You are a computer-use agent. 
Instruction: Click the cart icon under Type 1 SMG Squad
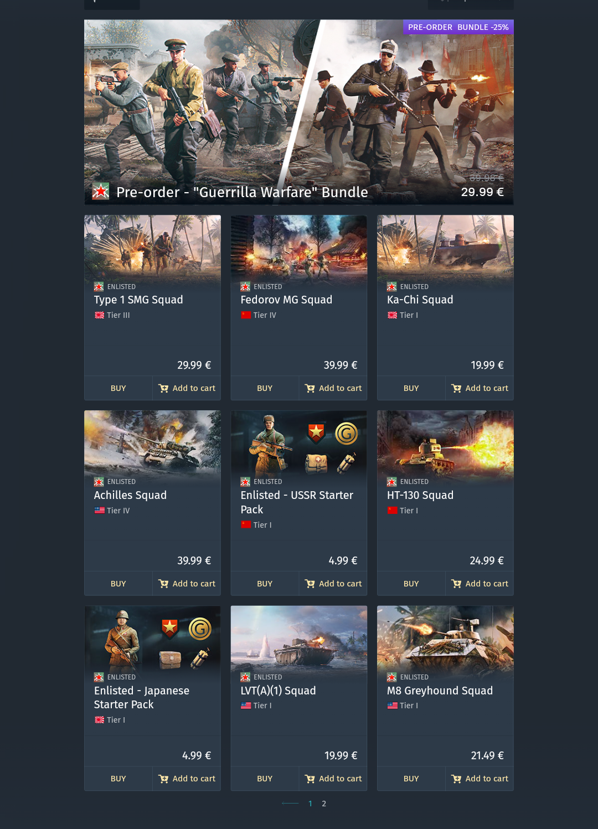163,388
